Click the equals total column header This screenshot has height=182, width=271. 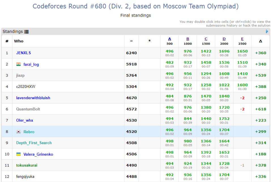tap(131, 41)
